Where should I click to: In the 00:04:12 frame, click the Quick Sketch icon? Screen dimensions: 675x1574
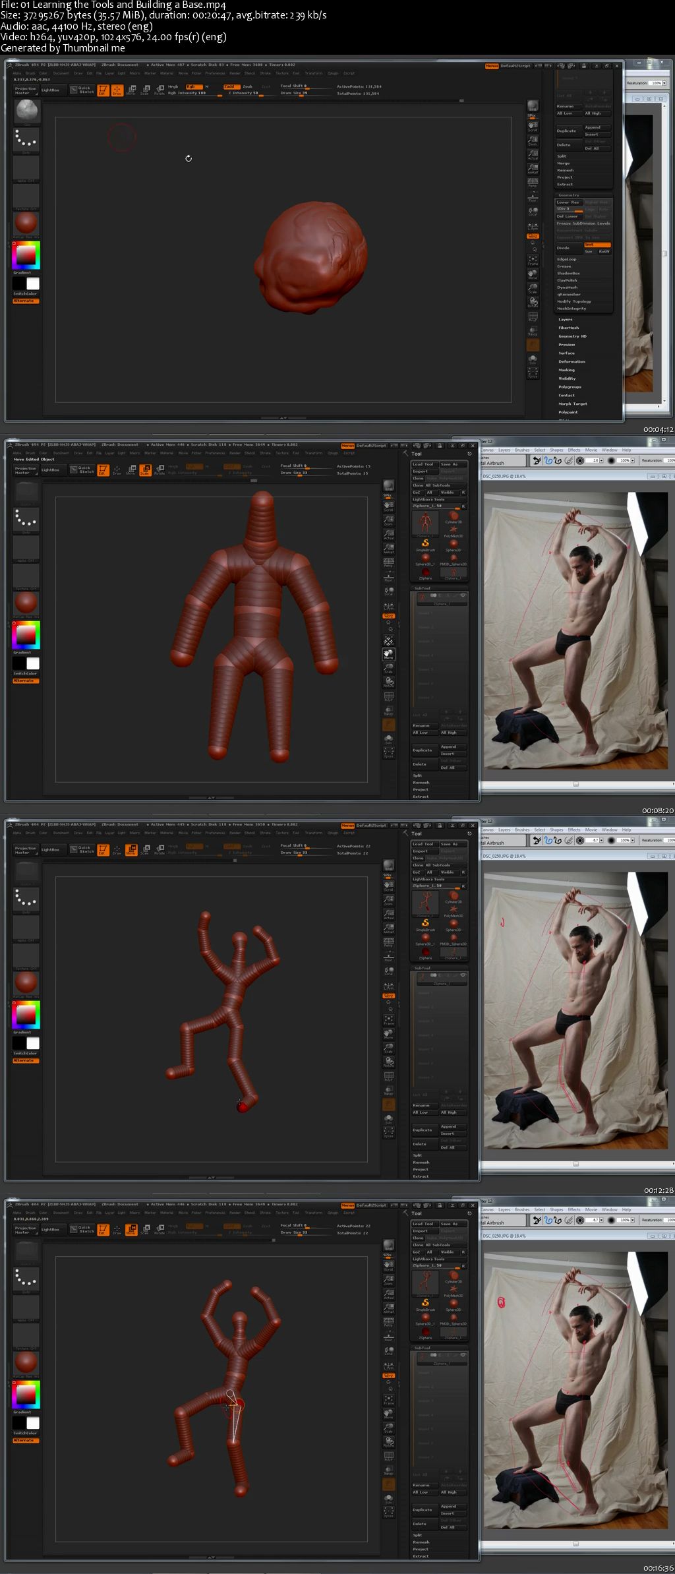point(82,90)
